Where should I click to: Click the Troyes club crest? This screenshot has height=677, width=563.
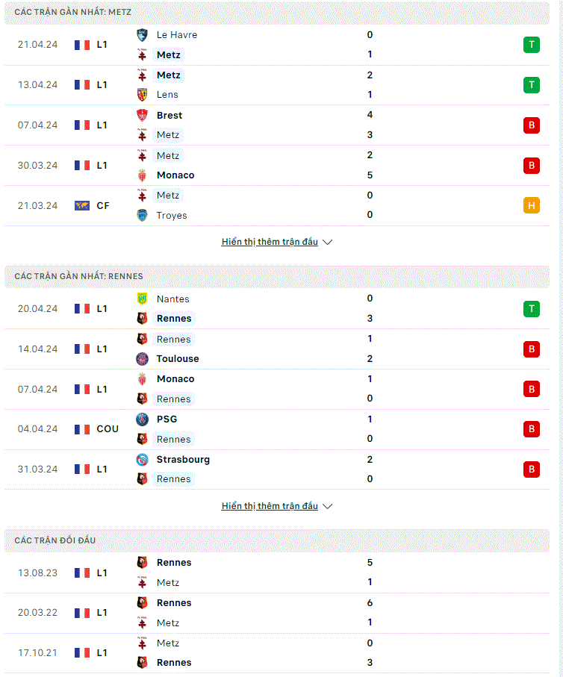coord(142,215)
